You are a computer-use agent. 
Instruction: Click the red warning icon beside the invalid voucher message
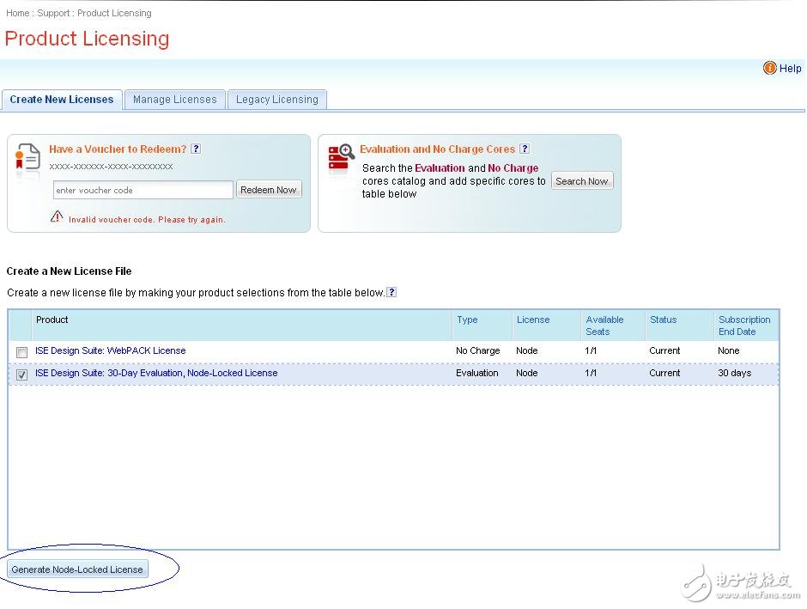57,217
